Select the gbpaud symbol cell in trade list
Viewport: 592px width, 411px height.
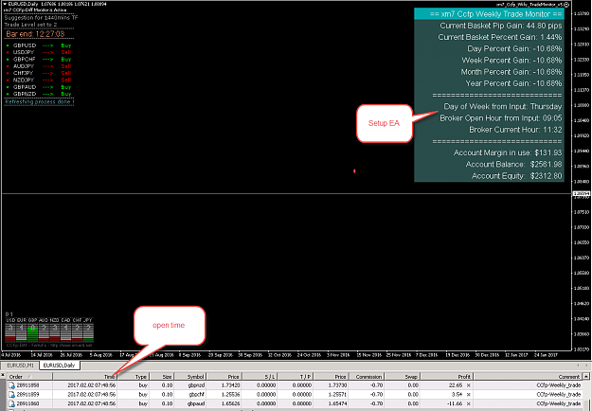click(190, 403)
